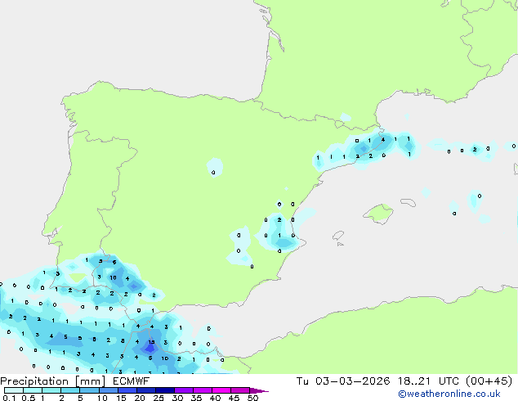Click the '0.1' legend scale label
Image resolution: width=518 pixels, height=401 pixels.
coord(9,398)
